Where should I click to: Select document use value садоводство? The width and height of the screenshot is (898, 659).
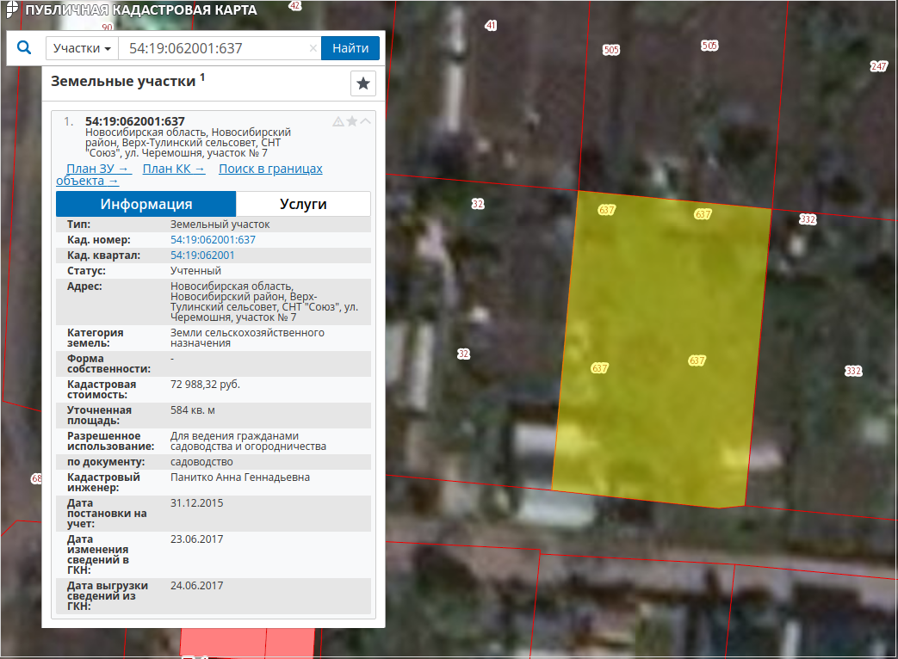pyautogui.click(x=201, y=462)
